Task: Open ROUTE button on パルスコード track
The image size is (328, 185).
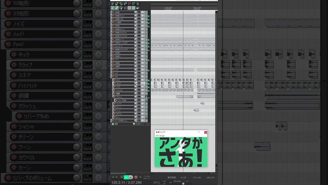Action: click(139, 46)
